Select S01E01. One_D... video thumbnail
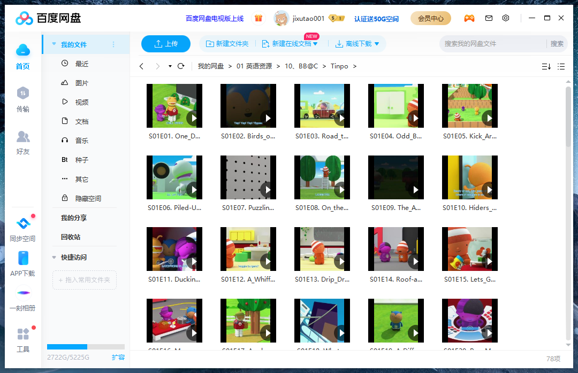 pyautogui.click(x=174, y=106)
